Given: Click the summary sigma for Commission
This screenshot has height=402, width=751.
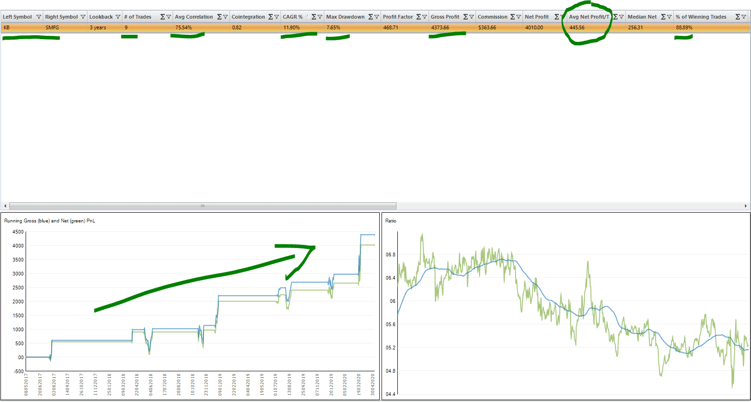Looking at the screenshot, I should [x=512, y=17].
